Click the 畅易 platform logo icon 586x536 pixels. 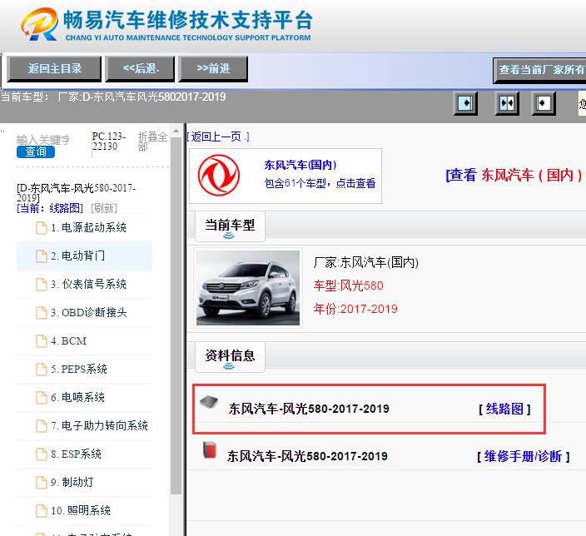pyautogui.click(x=40, y=24)
